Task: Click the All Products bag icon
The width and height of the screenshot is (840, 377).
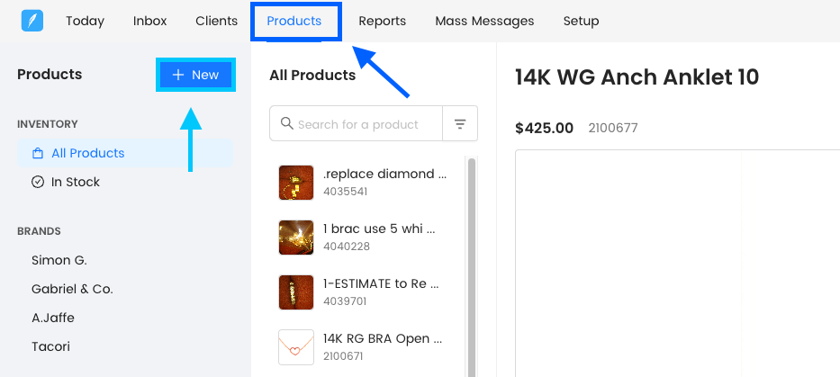Action: [38, 153]
